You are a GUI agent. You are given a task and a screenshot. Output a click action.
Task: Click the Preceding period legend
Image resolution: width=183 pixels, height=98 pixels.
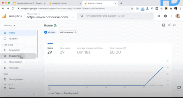69,93
